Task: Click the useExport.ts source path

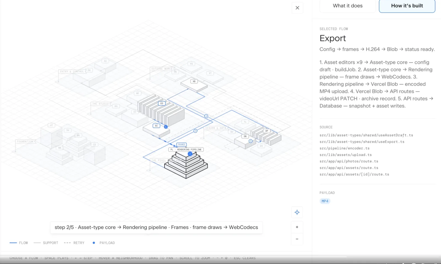Action: coord(362,142)
